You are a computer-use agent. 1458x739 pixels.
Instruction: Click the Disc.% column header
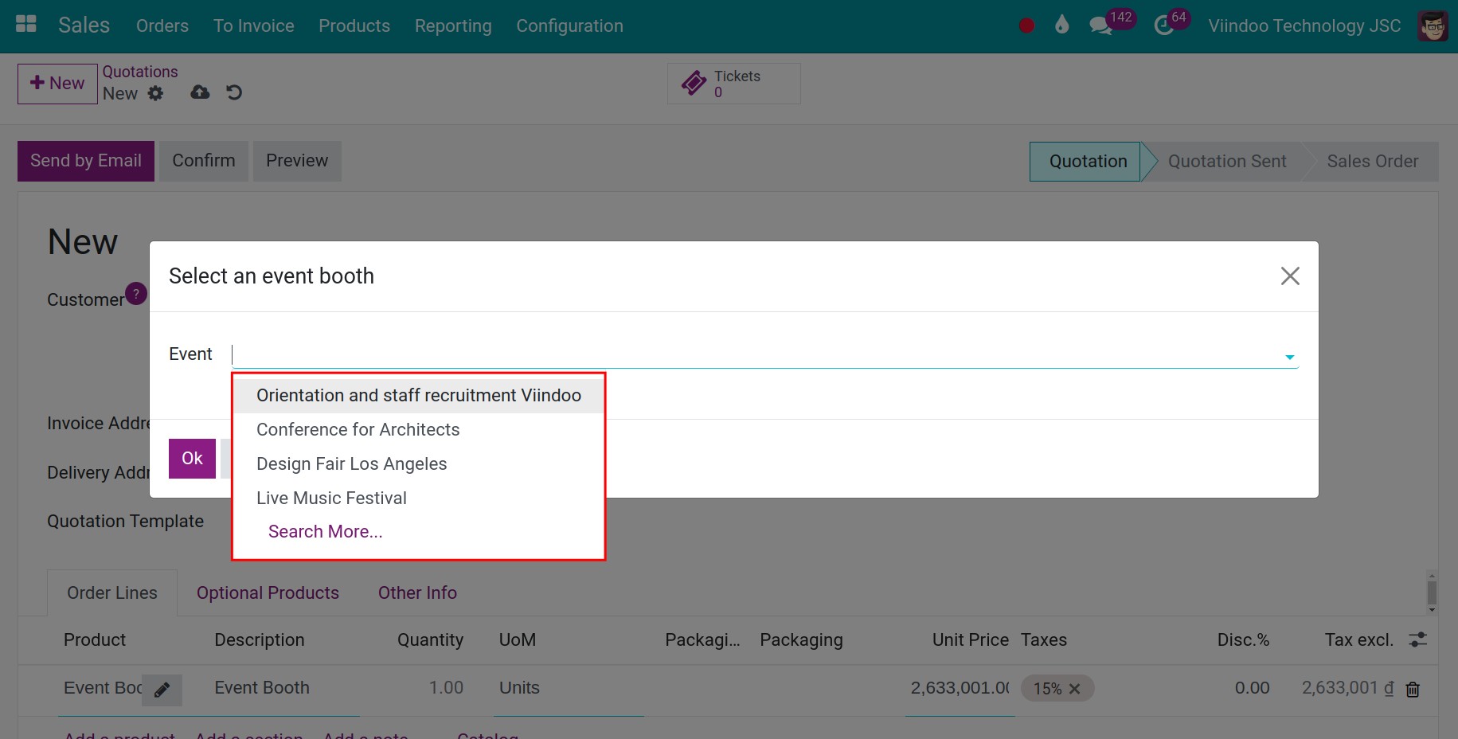click(x=1243, y=640)
